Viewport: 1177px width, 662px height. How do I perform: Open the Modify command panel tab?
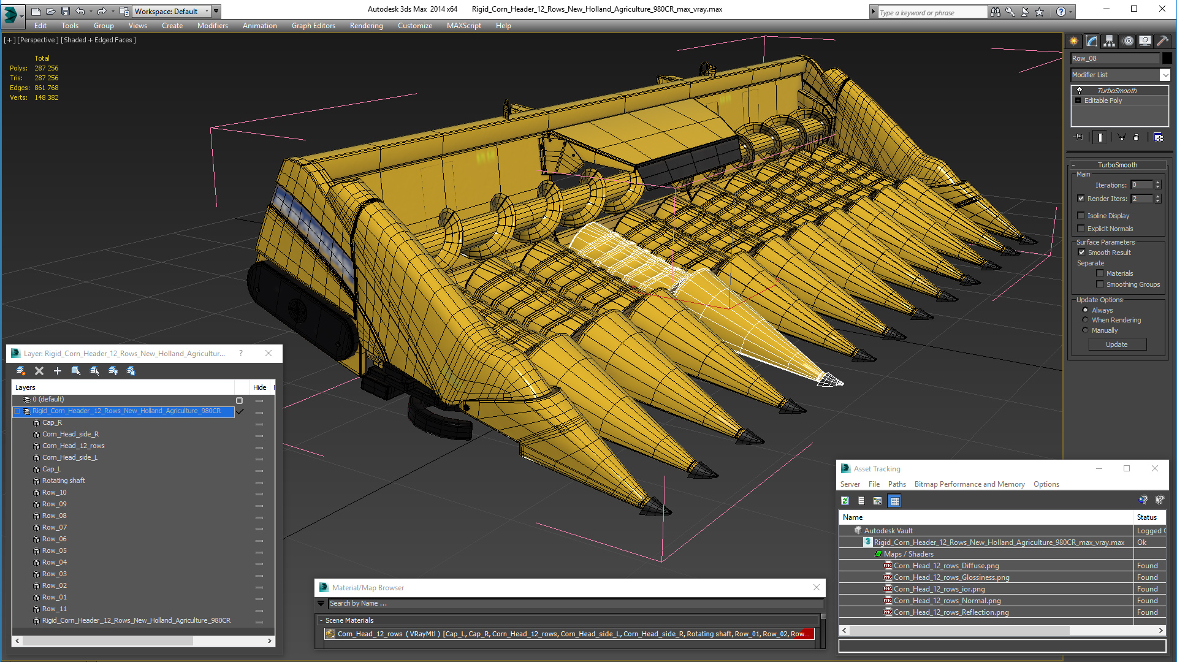1092,41
